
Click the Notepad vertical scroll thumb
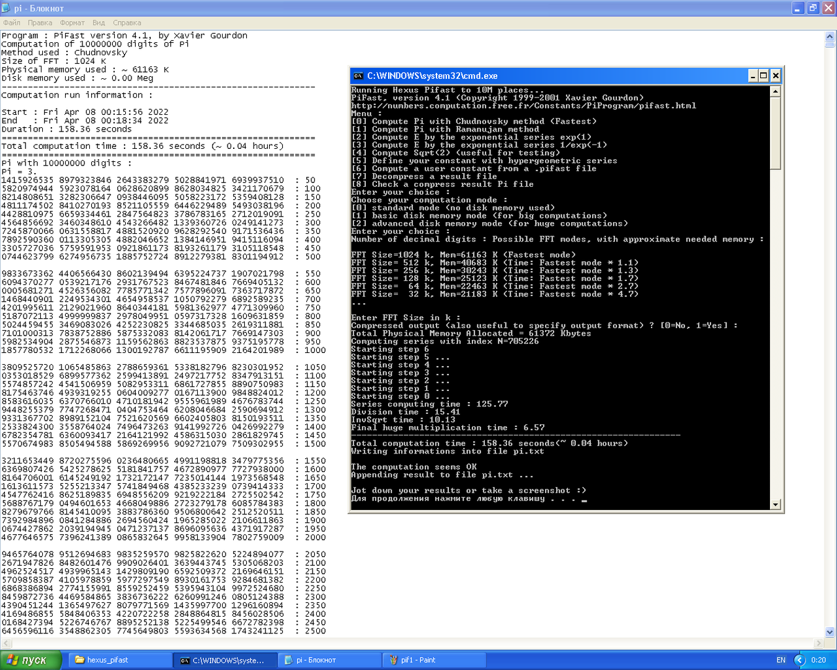(x=830, y=44)
